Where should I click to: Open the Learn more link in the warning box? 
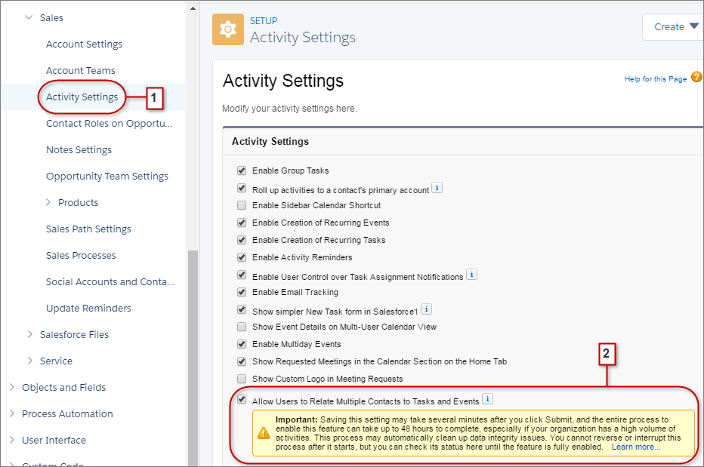[x=635, y=446]
